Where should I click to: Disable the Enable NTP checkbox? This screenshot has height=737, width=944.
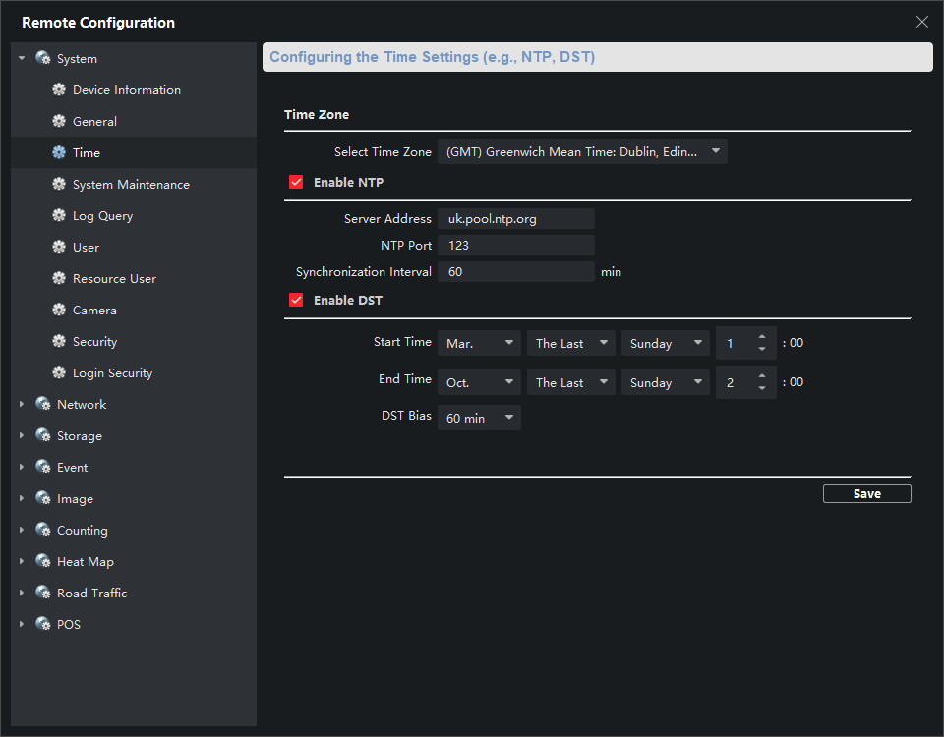click(296, 182)
